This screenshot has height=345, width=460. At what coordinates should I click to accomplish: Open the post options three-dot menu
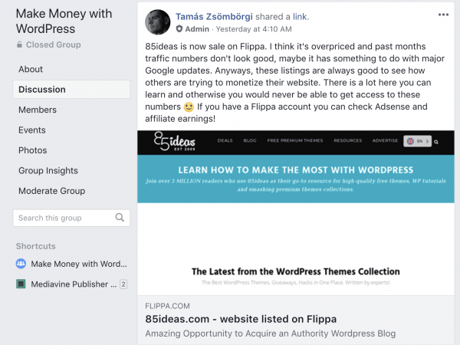tap(443, 15)
